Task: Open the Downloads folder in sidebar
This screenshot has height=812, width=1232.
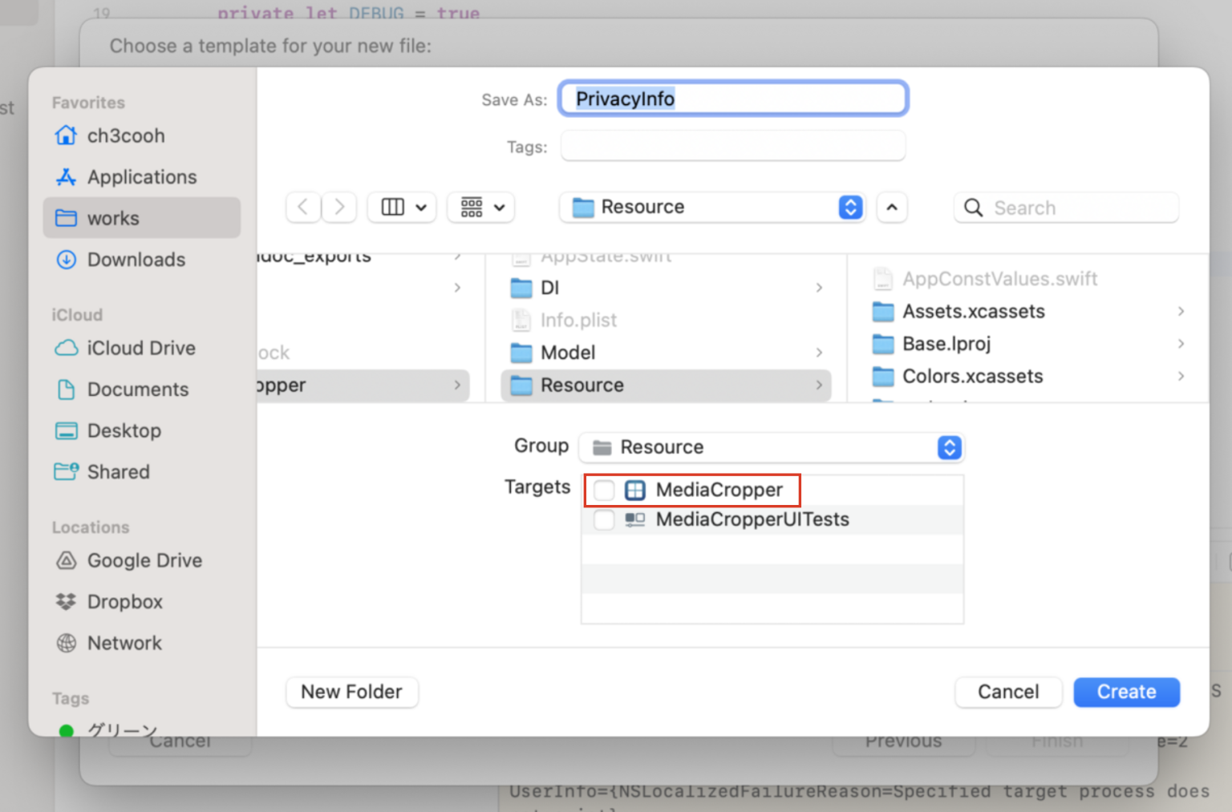Action: pos(136,260)
